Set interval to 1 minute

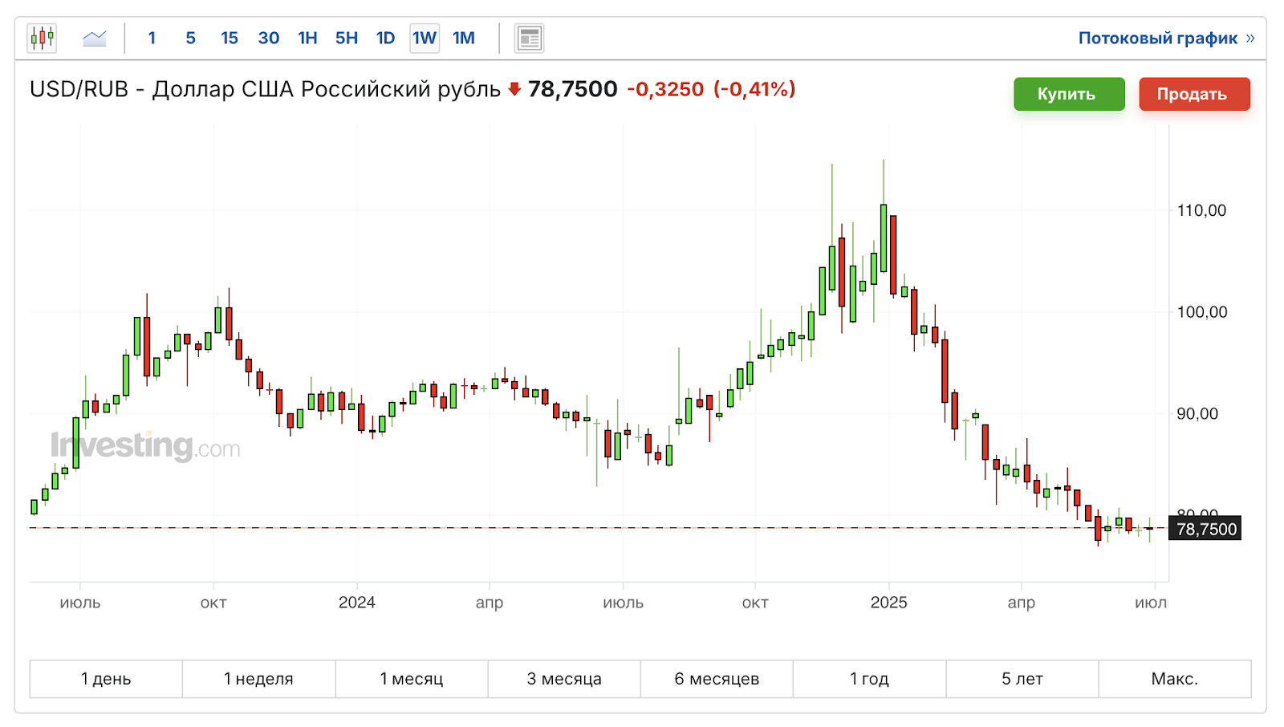[x=152, y=38]
